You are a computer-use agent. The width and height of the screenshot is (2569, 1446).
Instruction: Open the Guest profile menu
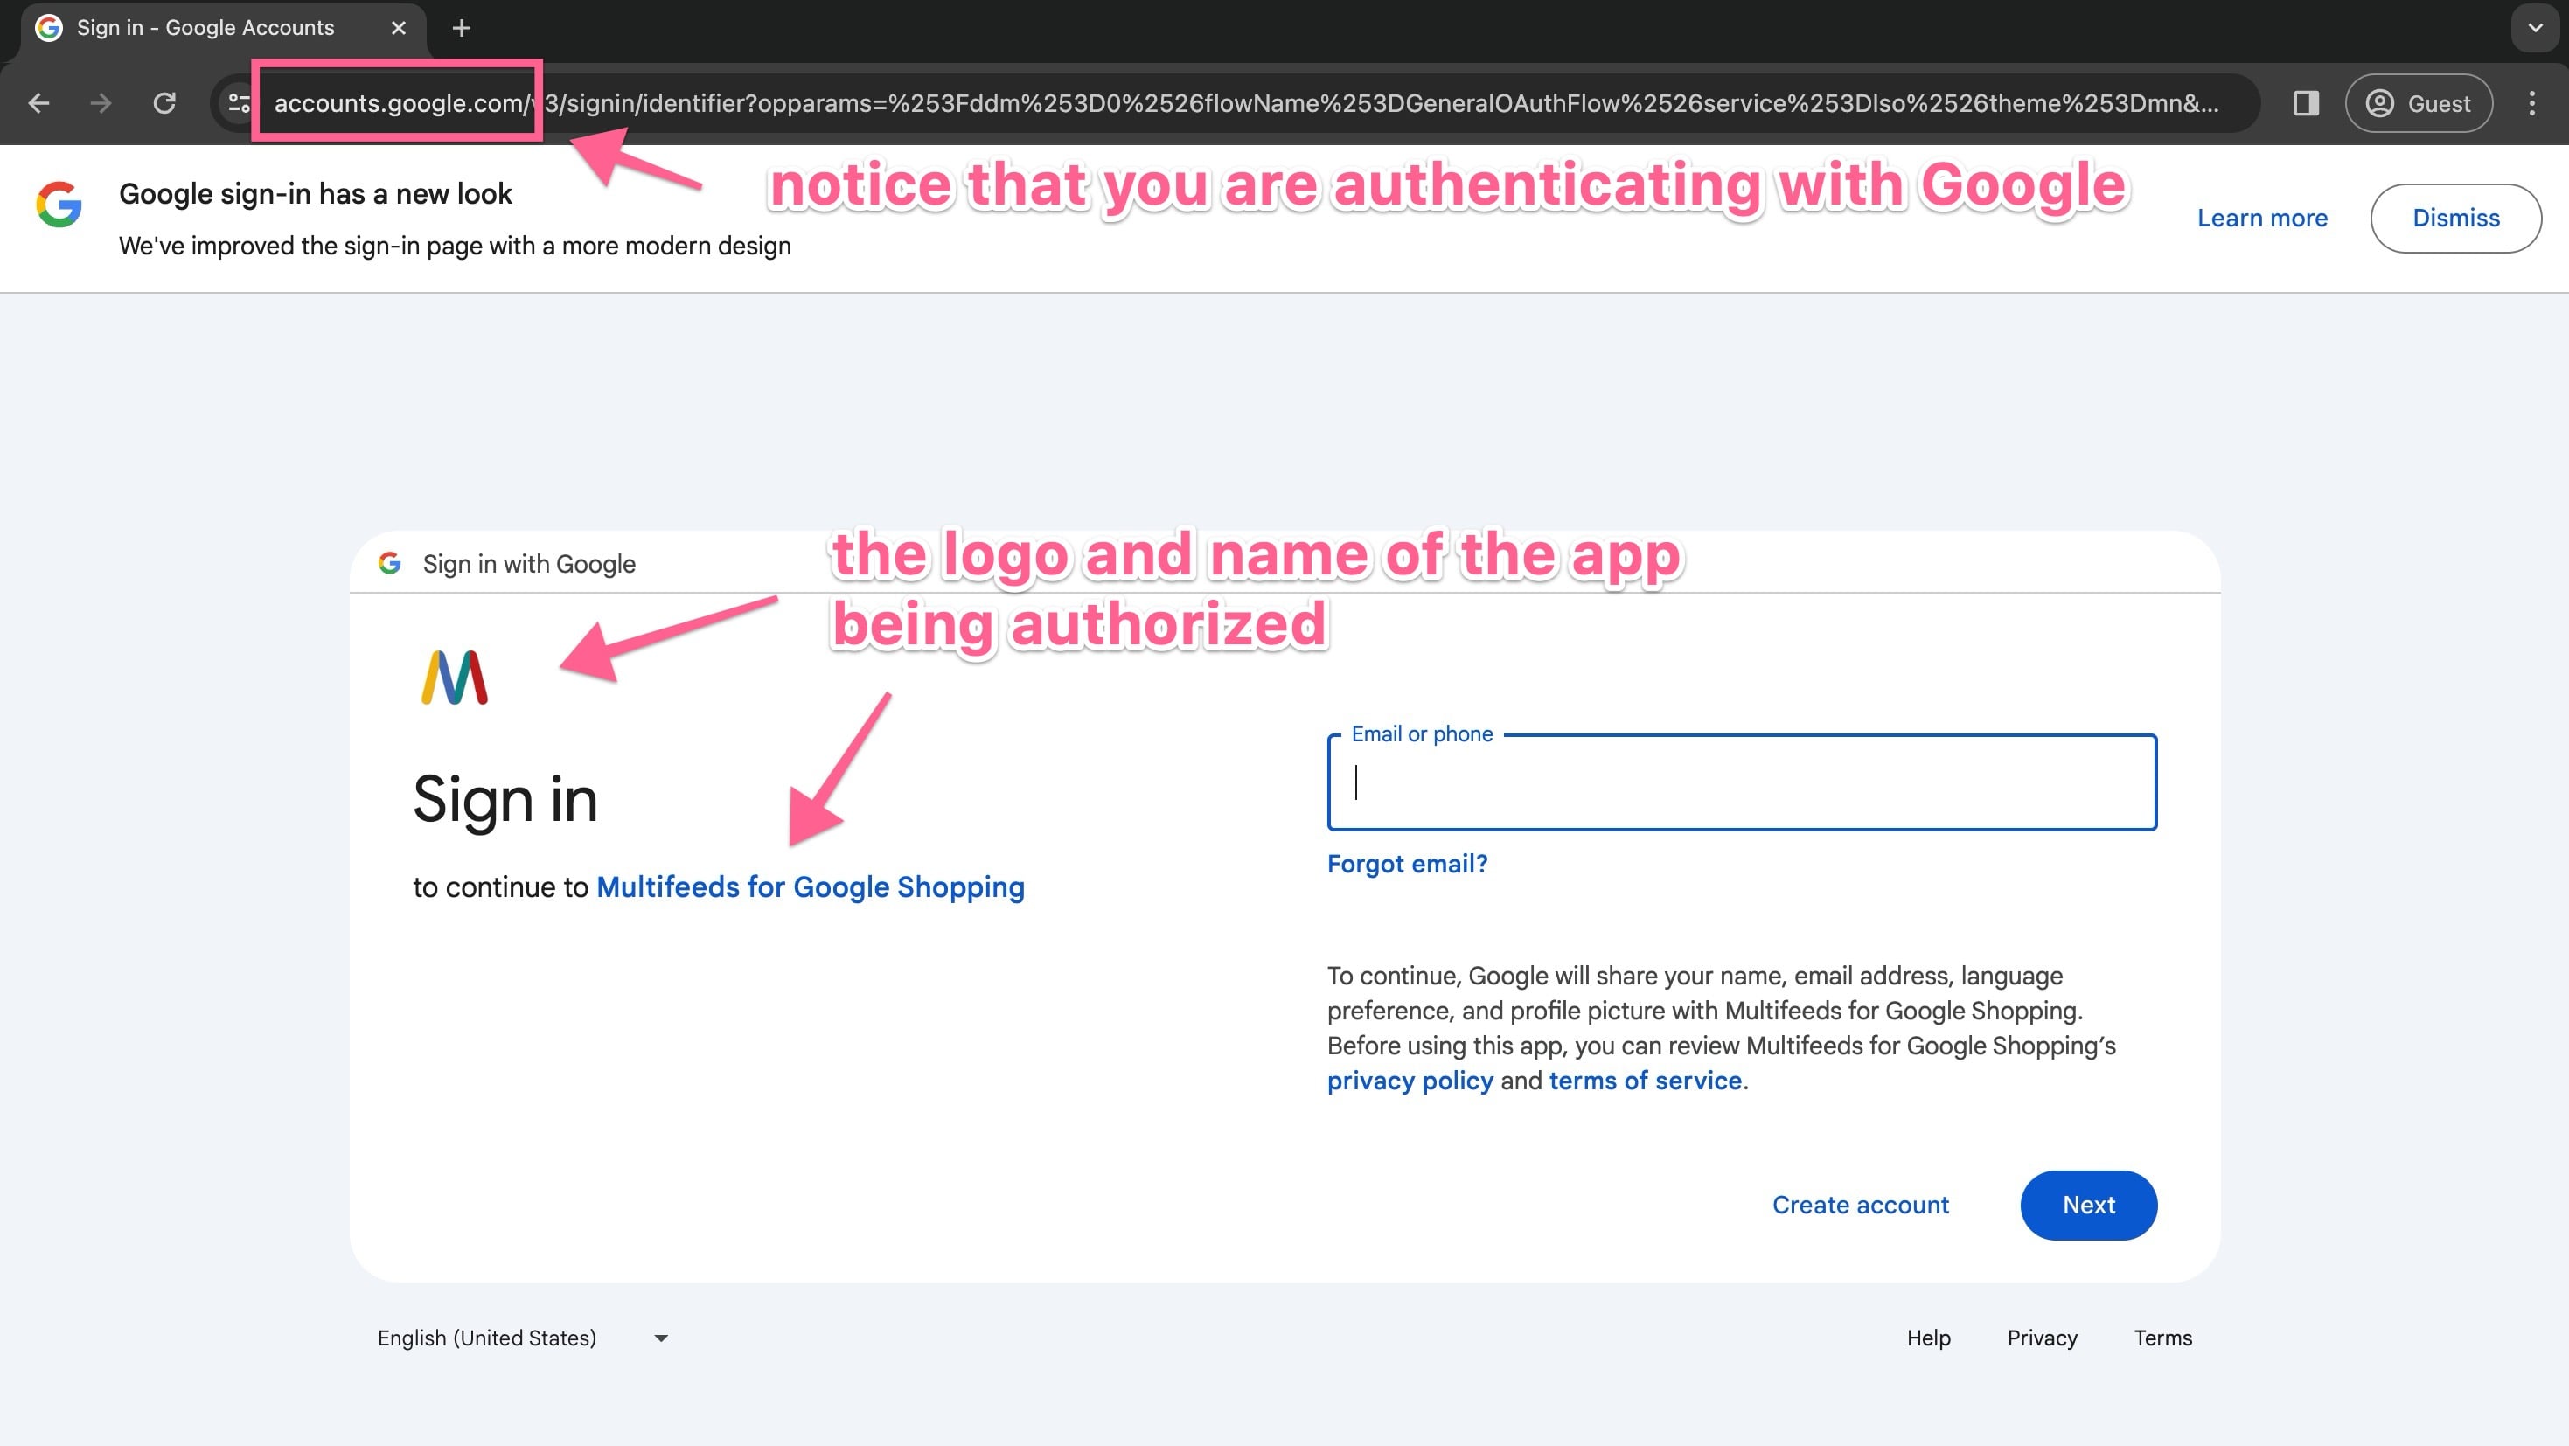tap(2419, 102)
